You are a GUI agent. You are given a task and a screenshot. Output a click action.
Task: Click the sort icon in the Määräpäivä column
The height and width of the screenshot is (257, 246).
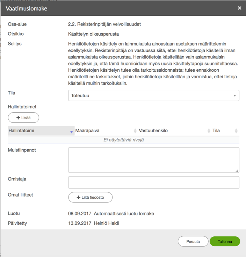point(134,131)
